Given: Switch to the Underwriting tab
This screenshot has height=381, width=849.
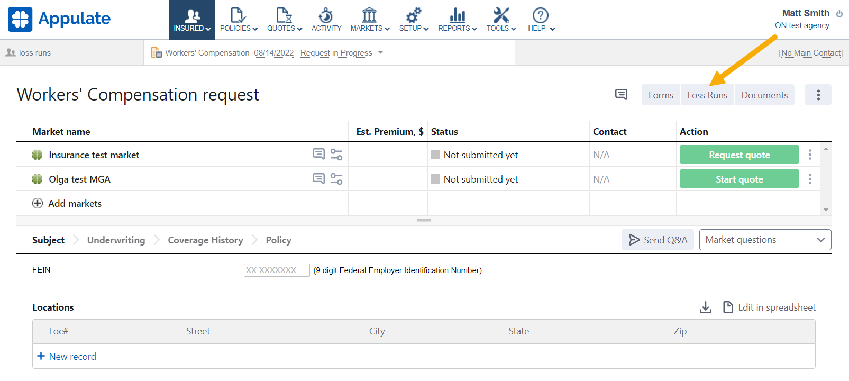Looking at the screenshot, I should coord(116,240).
